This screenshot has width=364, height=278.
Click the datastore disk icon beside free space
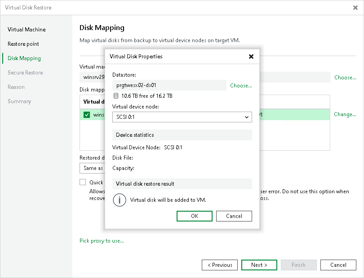(116, 96)
